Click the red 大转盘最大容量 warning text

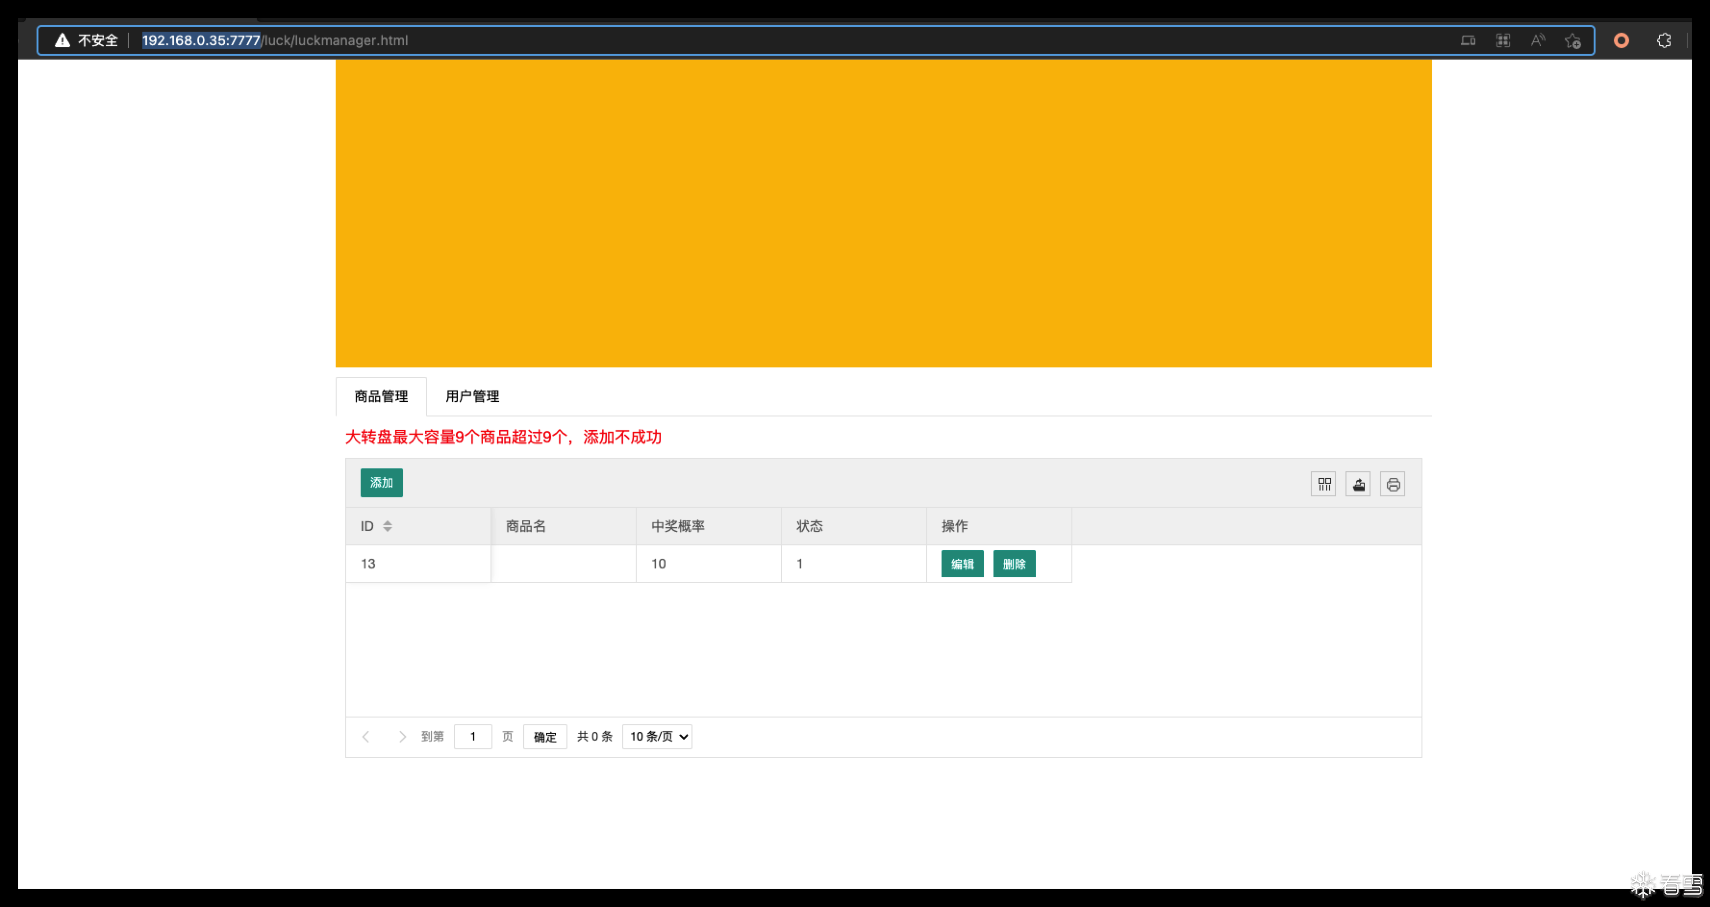pos(503,437)
